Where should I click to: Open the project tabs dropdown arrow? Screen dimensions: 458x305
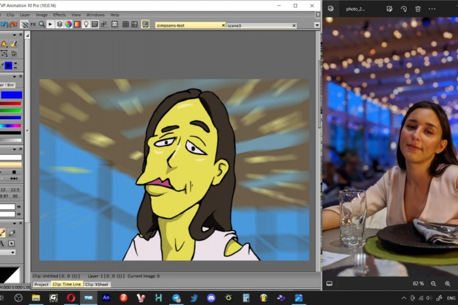pyautogui.click(x=317, y=25)
